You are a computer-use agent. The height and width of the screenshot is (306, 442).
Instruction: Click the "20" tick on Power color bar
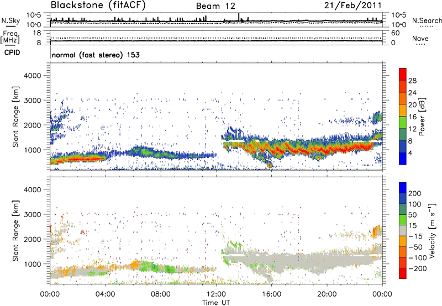(412, 105)
